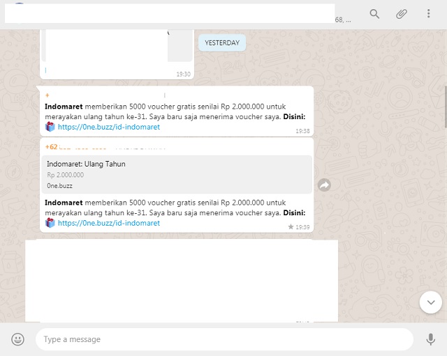Image resolution: width=447 pixels, height=356 pixels.
Task: Click the YESTERDAY date badge
Action: click(x=221, y=42)
